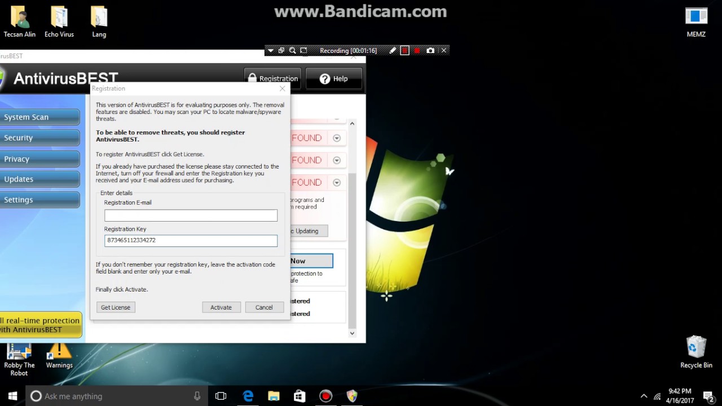The width and height of the screenshot is (722, 406).
Task: Click AntivirusBEST shield taskbar icon
Action: coord(352,396)
